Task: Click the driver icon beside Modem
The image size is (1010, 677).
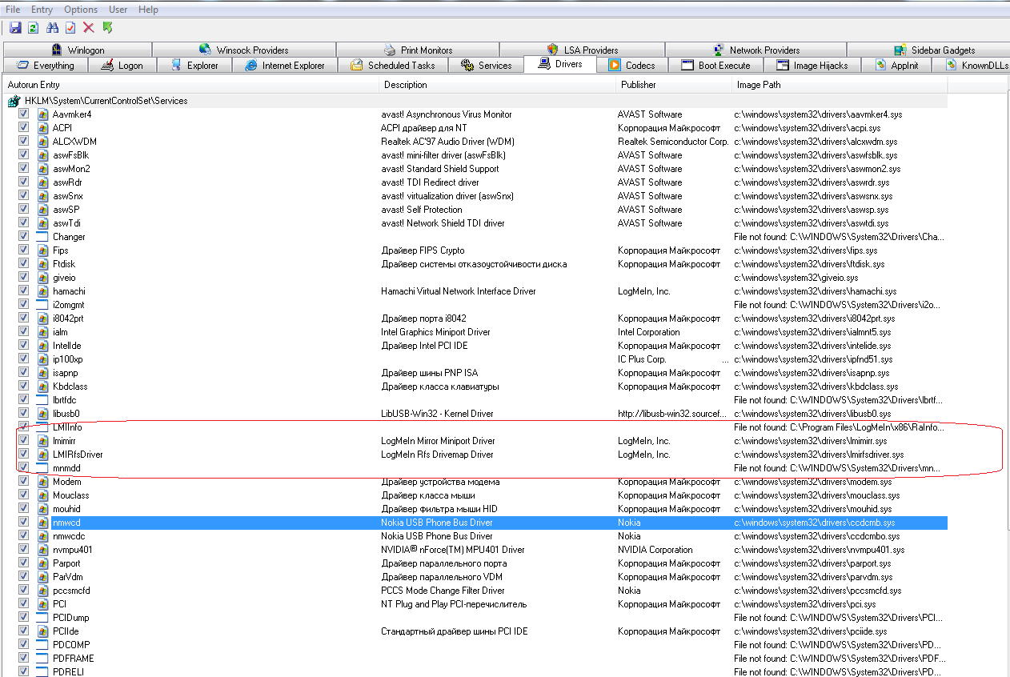Action: pyautogui.click(x=43, y=482)
